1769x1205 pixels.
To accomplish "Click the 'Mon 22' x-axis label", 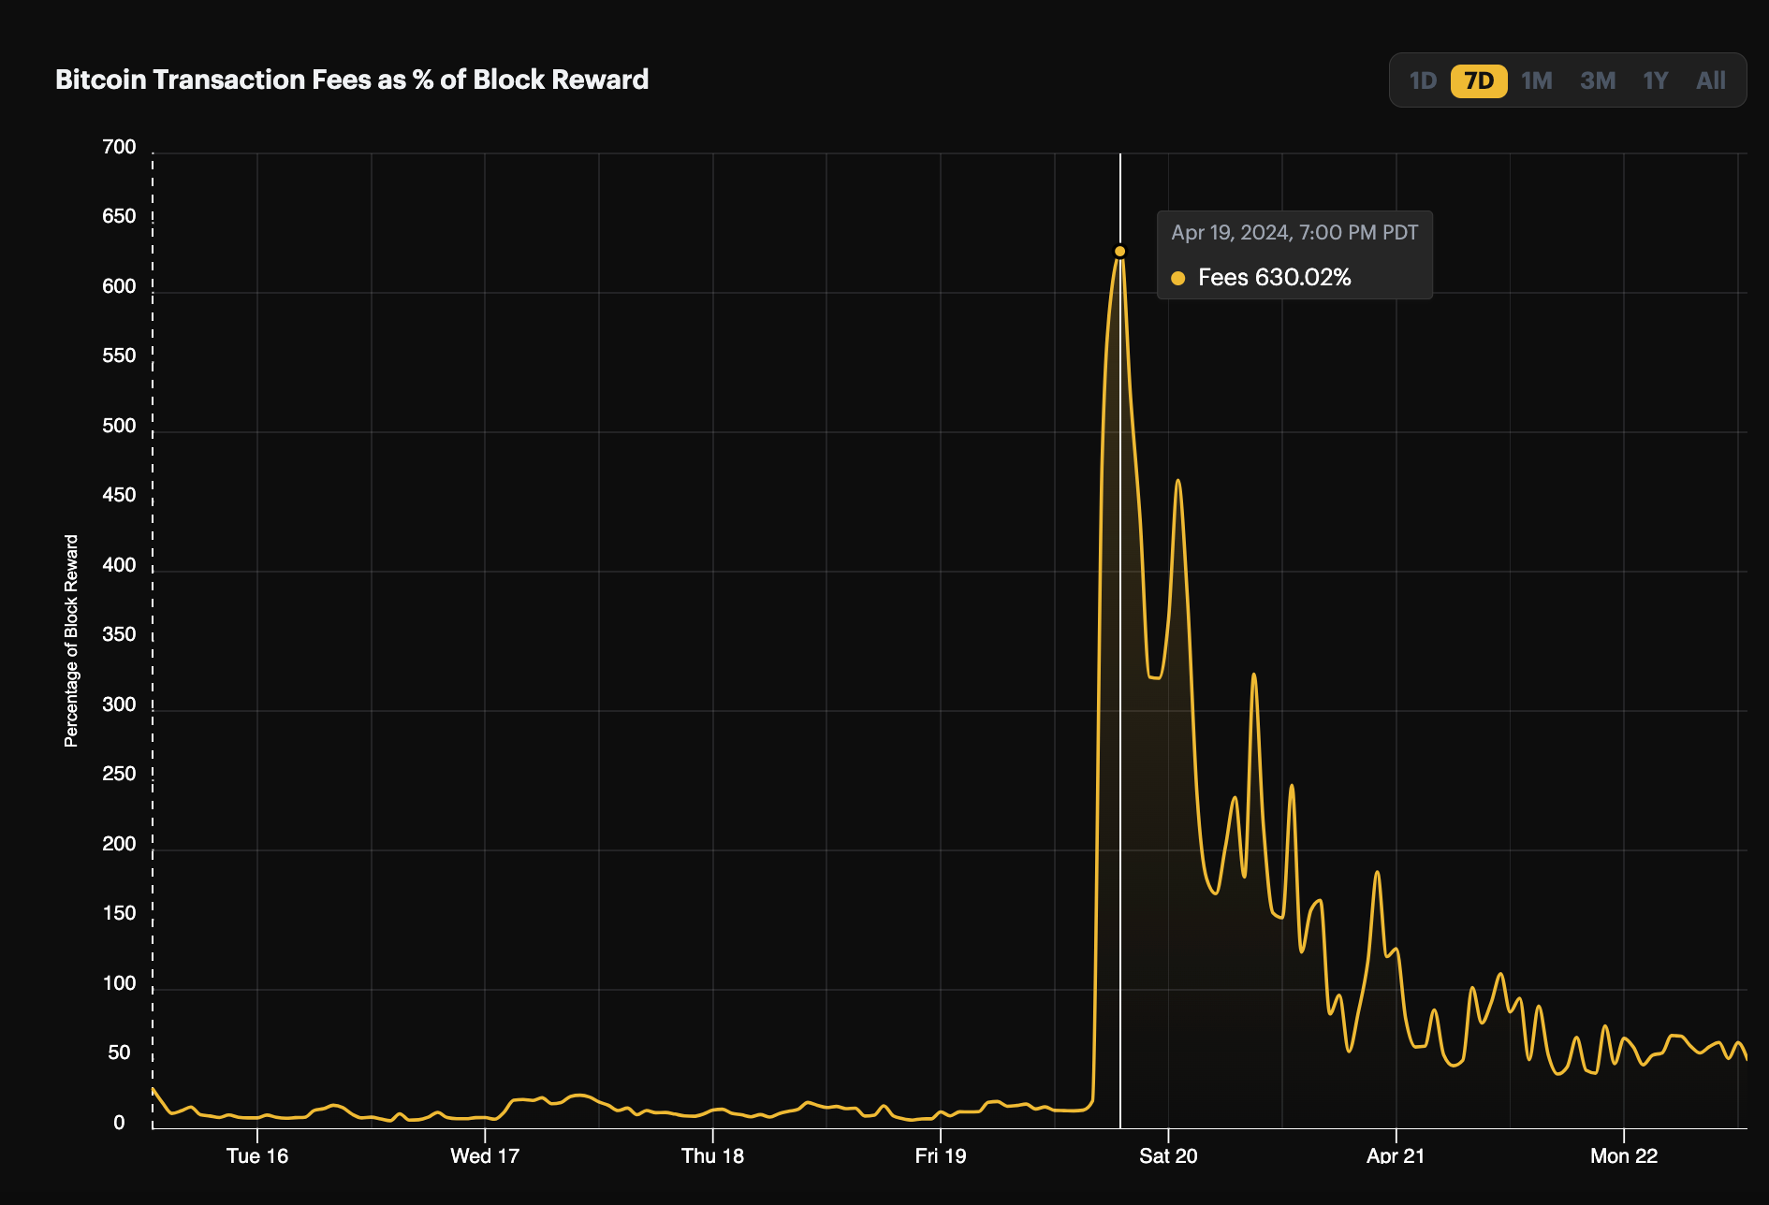I will click(x=1624, y=1155).
